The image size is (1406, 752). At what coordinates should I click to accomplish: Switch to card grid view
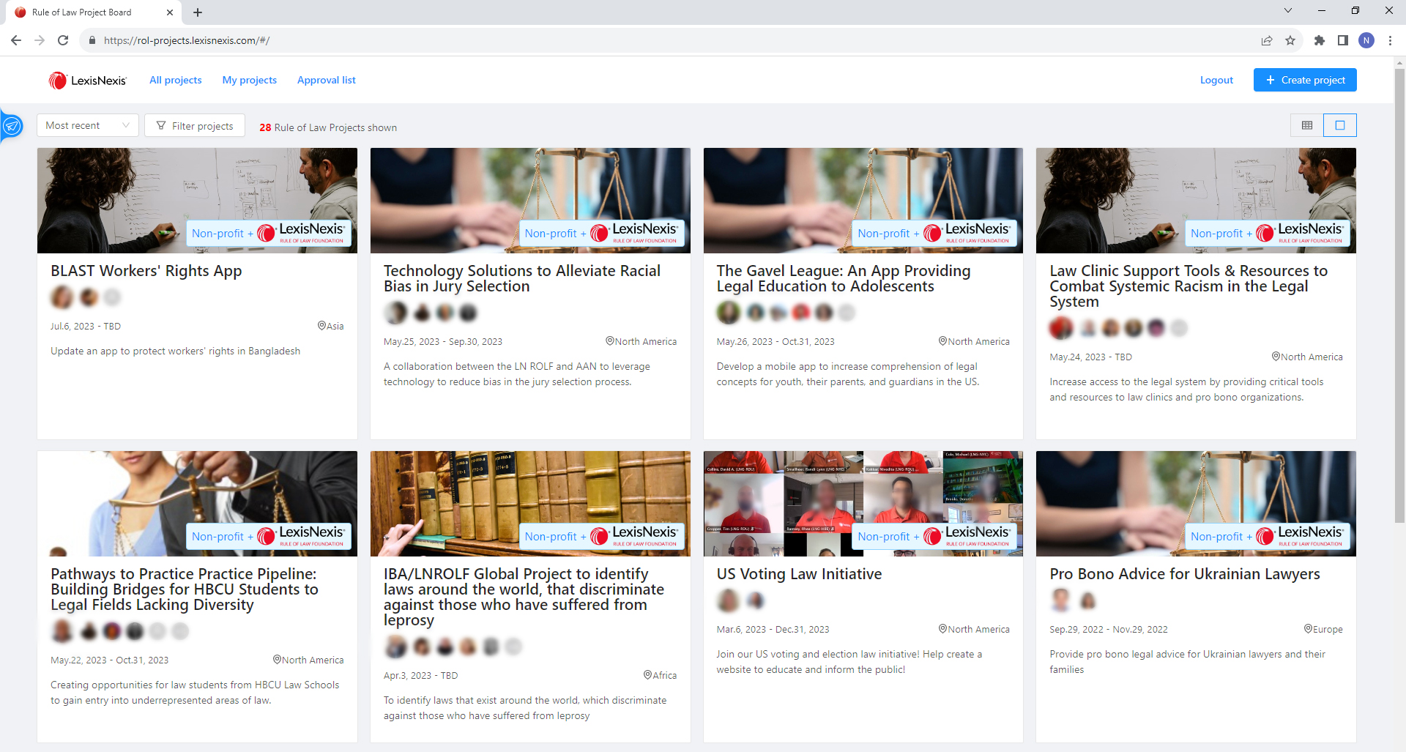point(1340,125)
